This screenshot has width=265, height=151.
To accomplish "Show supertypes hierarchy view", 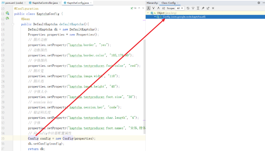I will tap(153, 8).
